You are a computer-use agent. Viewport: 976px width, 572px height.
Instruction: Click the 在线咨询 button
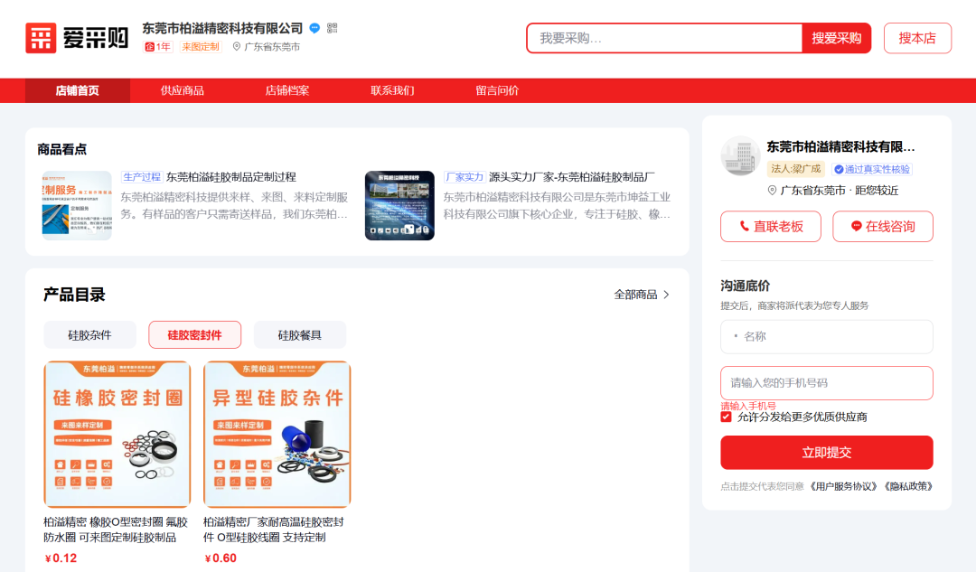(x=883, y=227)
